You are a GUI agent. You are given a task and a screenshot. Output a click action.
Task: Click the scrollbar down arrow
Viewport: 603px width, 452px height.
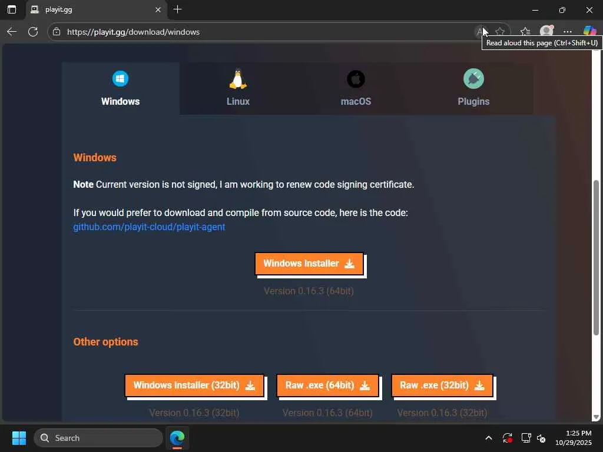tap(596, 417)
